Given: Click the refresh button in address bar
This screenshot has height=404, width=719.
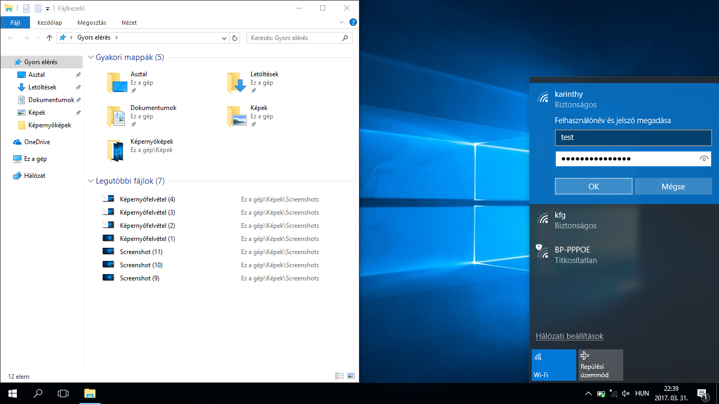Looking at the screenshot, I should coord(235,38).
